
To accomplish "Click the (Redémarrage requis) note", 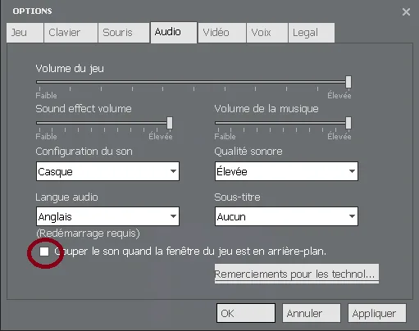I will pos(88,234).
